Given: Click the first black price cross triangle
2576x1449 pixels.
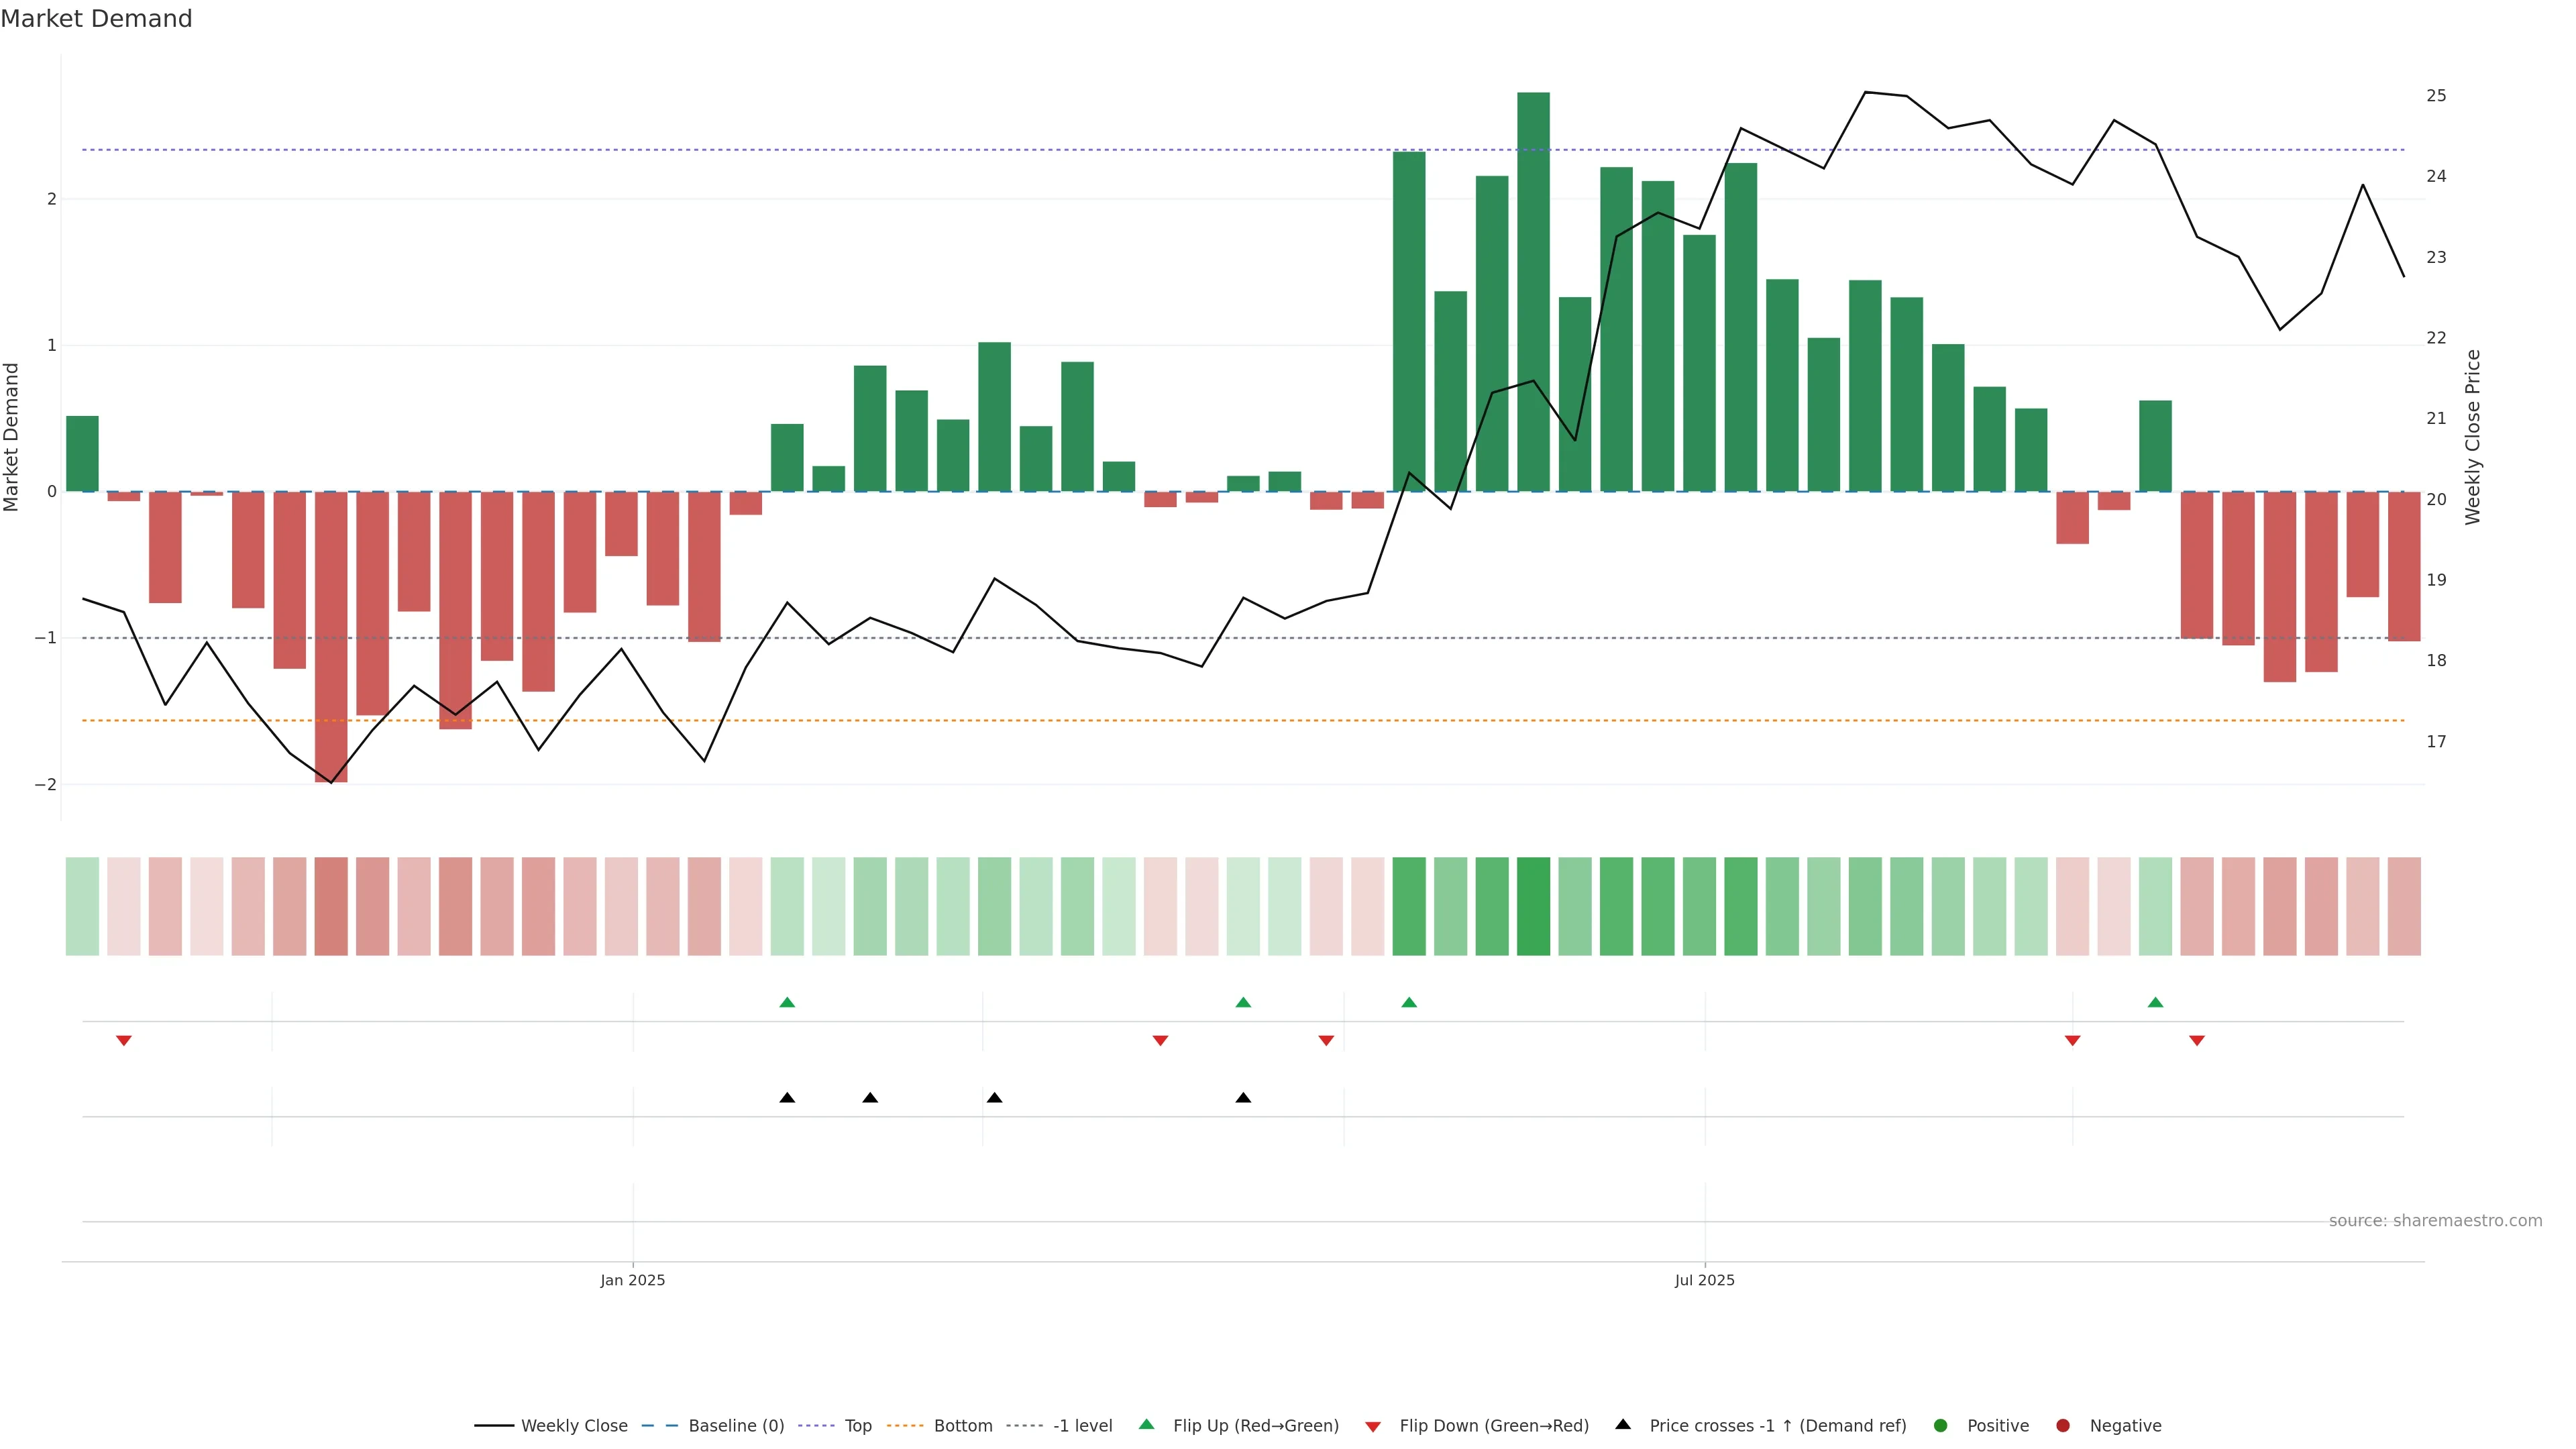Looking at the screenshot, I should point(787,1098).
